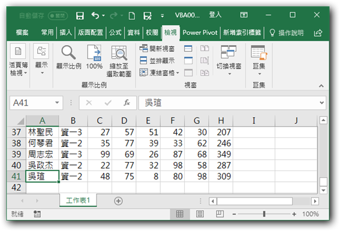Collapse the ribbon with the chevron
Image resolution: width=340 pixels, height=231 pixels.
coord(321,86)
